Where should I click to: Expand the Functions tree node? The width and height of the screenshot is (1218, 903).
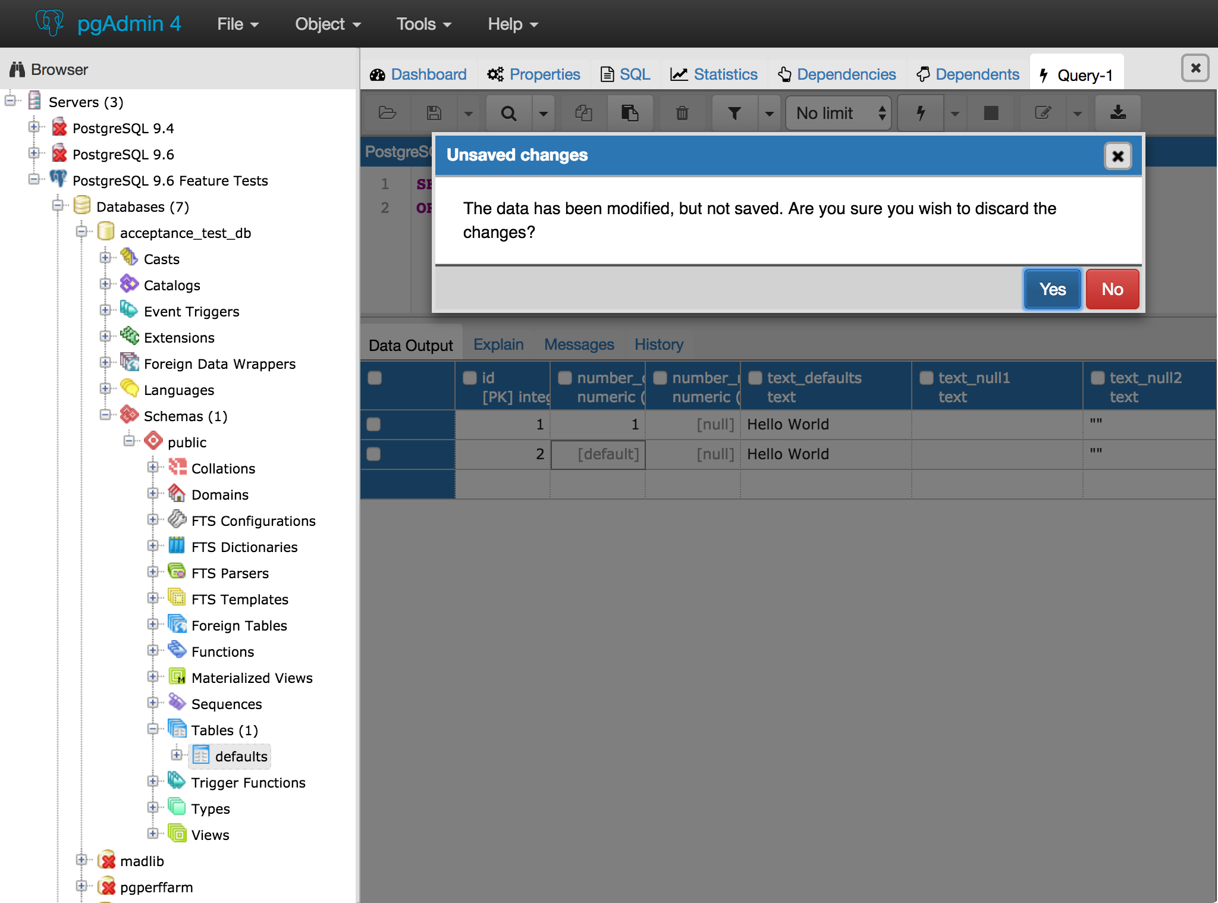(x=153, y=650)
